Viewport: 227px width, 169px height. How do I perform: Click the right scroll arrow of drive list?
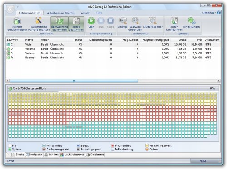(218, 81)
